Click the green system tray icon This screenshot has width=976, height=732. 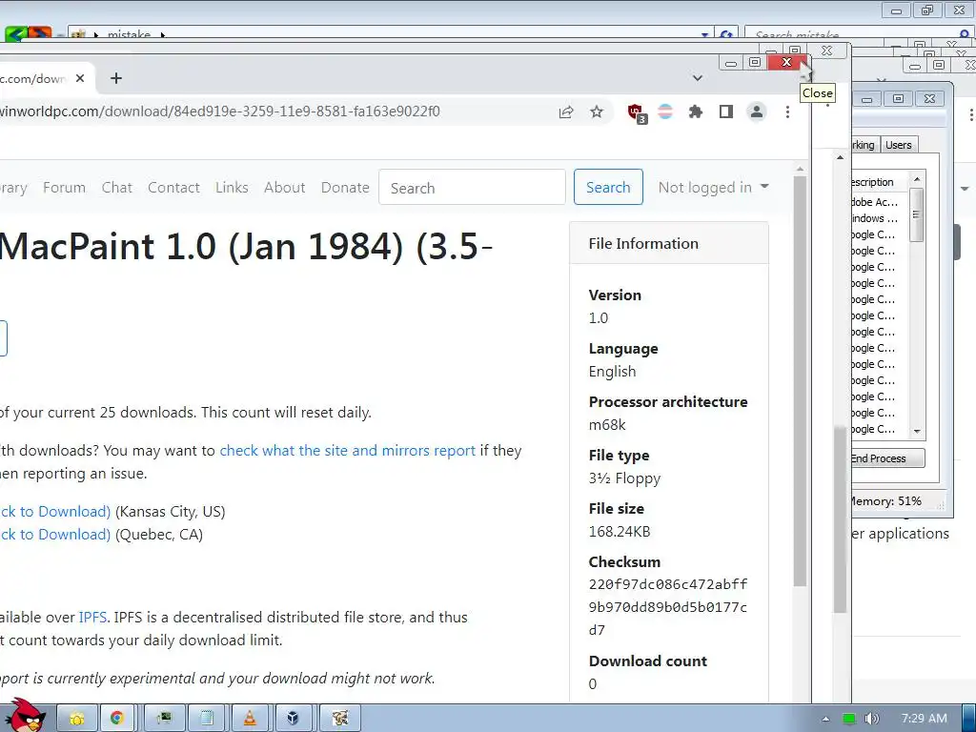(849, 719)
